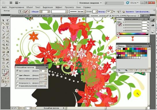Pick the red swatch in Образцы panel
The height and width of the screenshot is (110, 157).
126,49
